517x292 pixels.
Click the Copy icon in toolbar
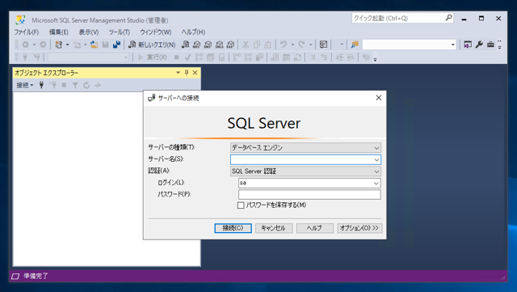tap(257, 44)
